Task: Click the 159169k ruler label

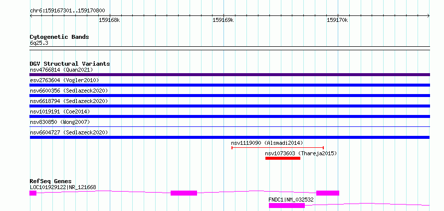Action: [223, 20]
